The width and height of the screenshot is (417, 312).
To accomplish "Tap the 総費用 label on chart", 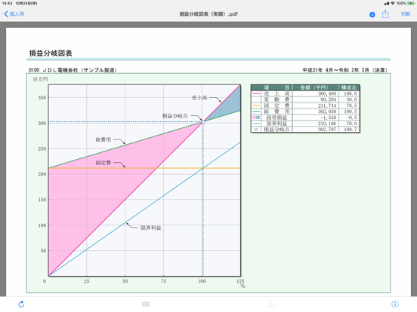I will pos(103,139).
